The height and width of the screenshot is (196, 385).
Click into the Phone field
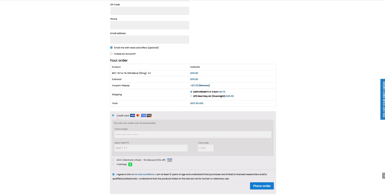coord(150,25)
